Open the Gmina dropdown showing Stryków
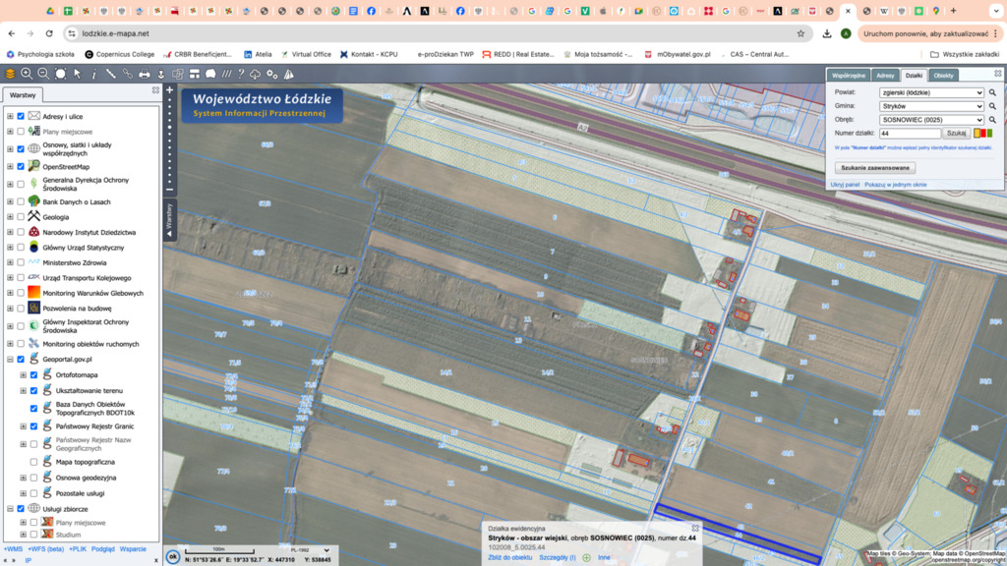 (x=931, y=106)
